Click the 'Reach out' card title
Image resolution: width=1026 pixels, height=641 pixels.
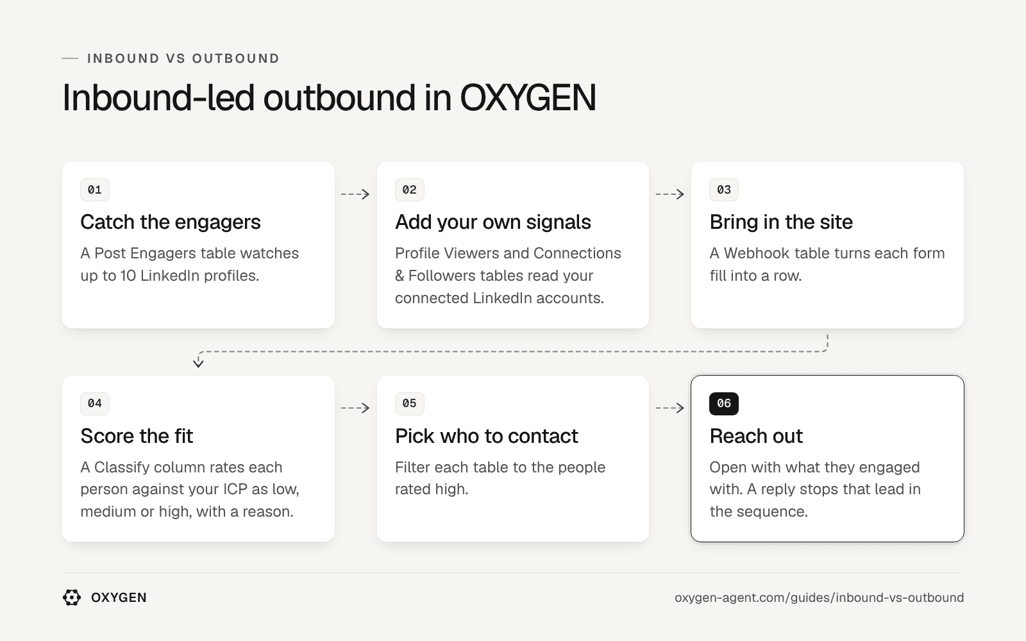756,436
